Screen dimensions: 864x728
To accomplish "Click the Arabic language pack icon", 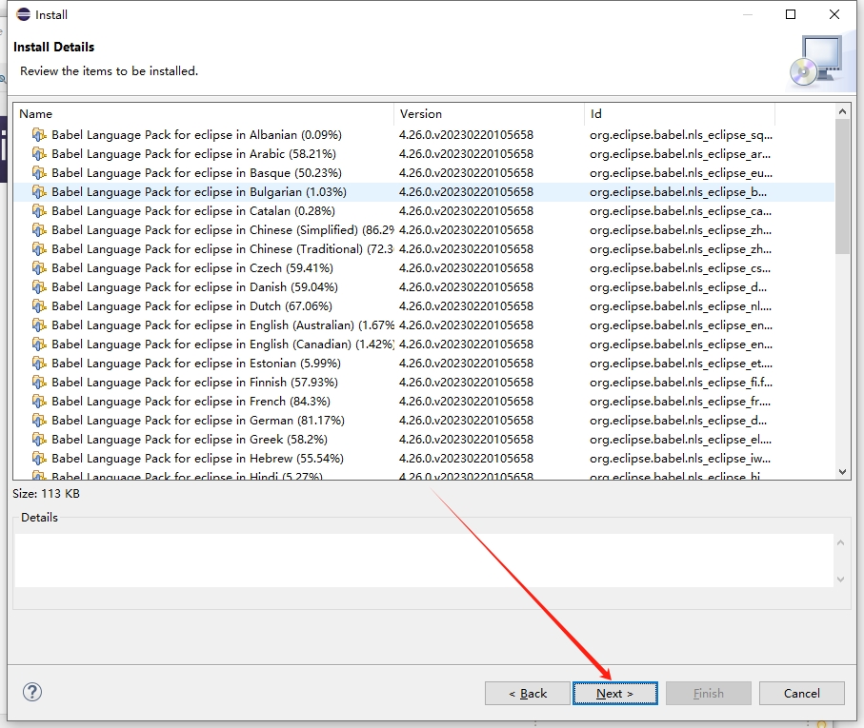I will pos(38,154).
